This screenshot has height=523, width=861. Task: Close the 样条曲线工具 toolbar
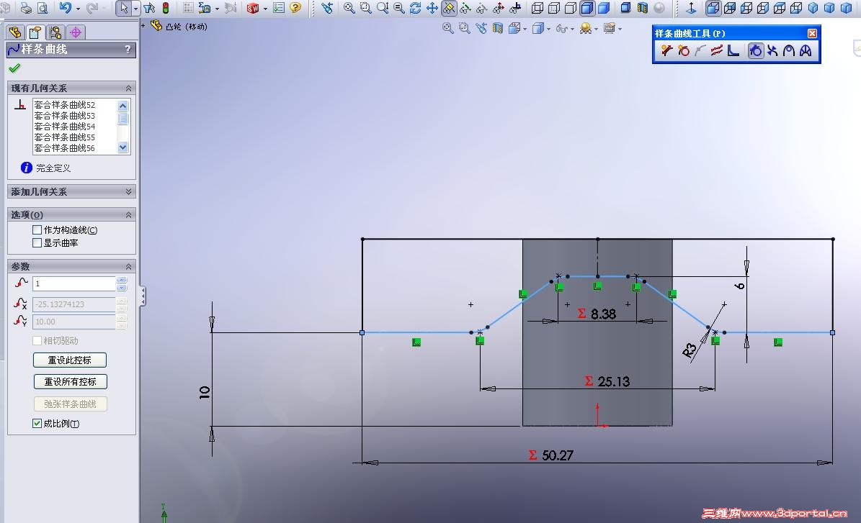pyautogui.click(x=812, y=33)
